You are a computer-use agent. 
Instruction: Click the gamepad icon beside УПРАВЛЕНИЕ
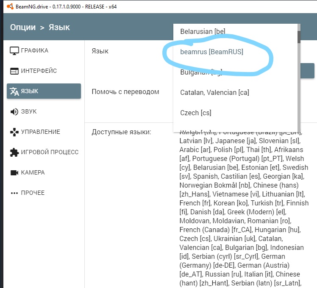tap(14, 132)
